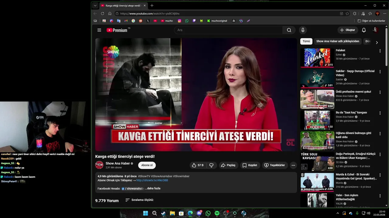Screen dimensions: 389x218
Task: Expand the description with ...daha fazla
Action: 153,188
